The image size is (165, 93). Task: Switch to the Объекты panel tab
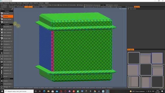click(x=137, y=7)
